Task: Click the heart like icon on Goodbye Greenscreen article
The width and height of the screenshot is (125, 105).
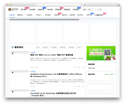Action: [x=75, y=86]
